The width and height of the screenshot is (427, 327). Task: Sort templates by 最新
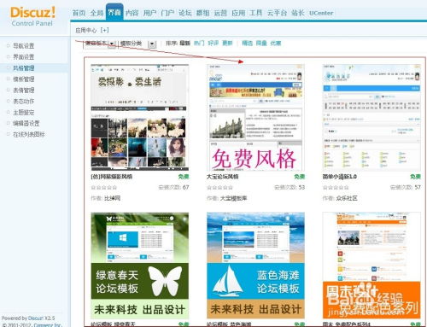coord(184,44)
